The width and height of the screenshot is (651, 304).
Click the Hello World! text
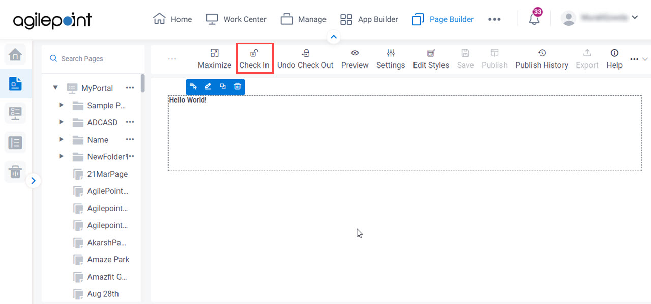[x=188, y=100]
